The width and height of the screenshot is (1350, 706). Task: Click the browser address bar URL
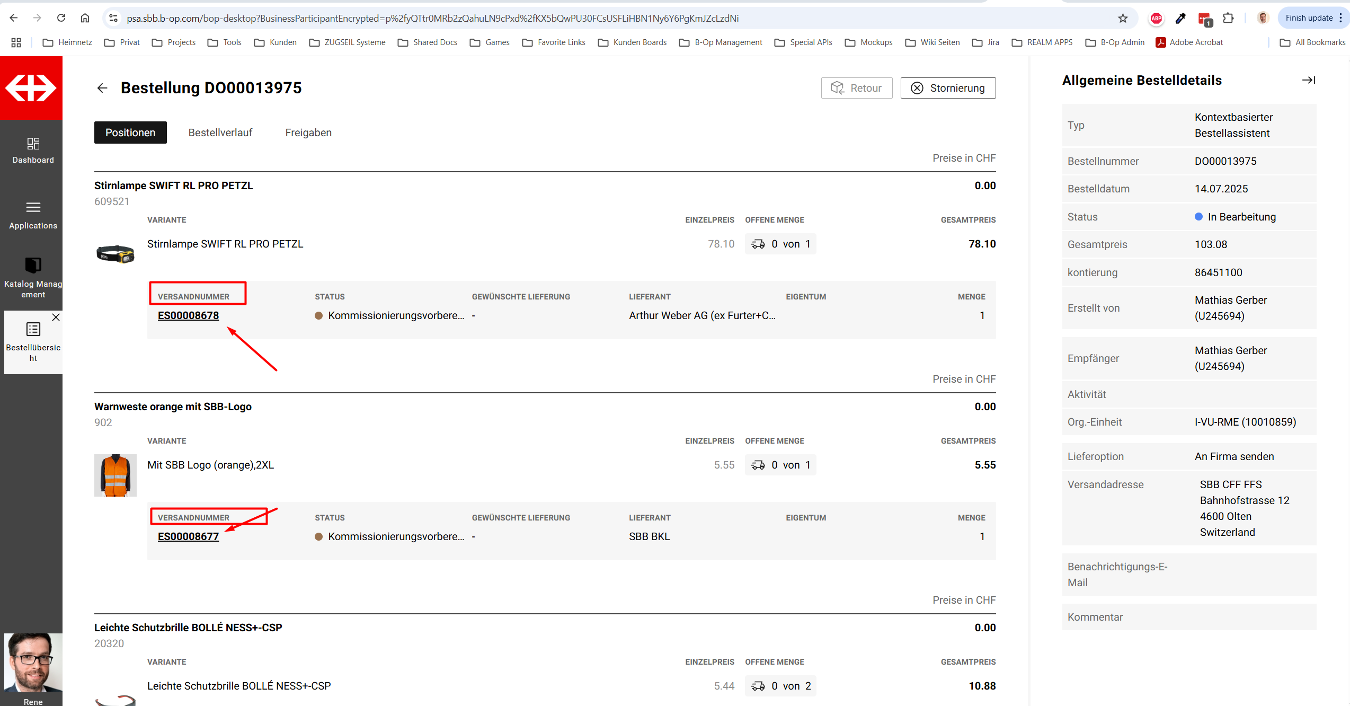click(x=432, y=19)
